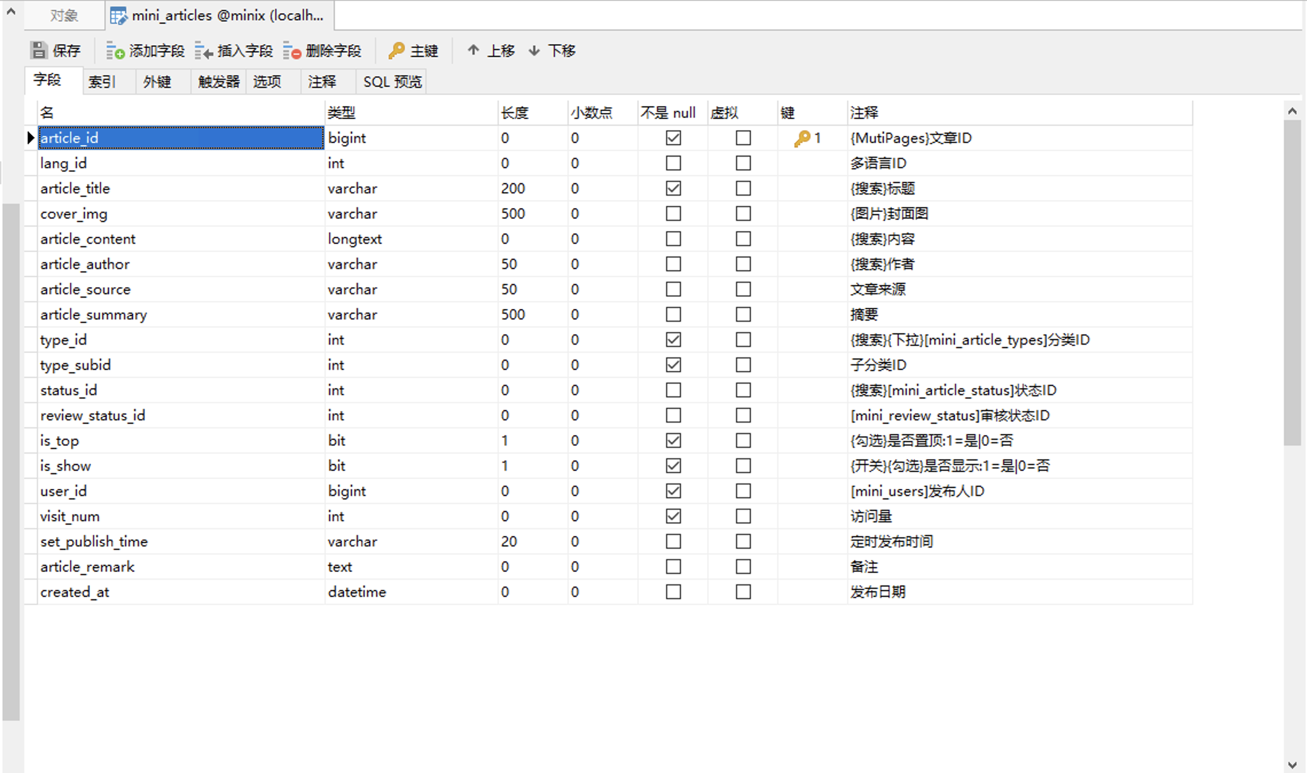The width and height of the screenshot is (1307, 773).
Task: Click the Add Field icon
Action: pos(115,51)
